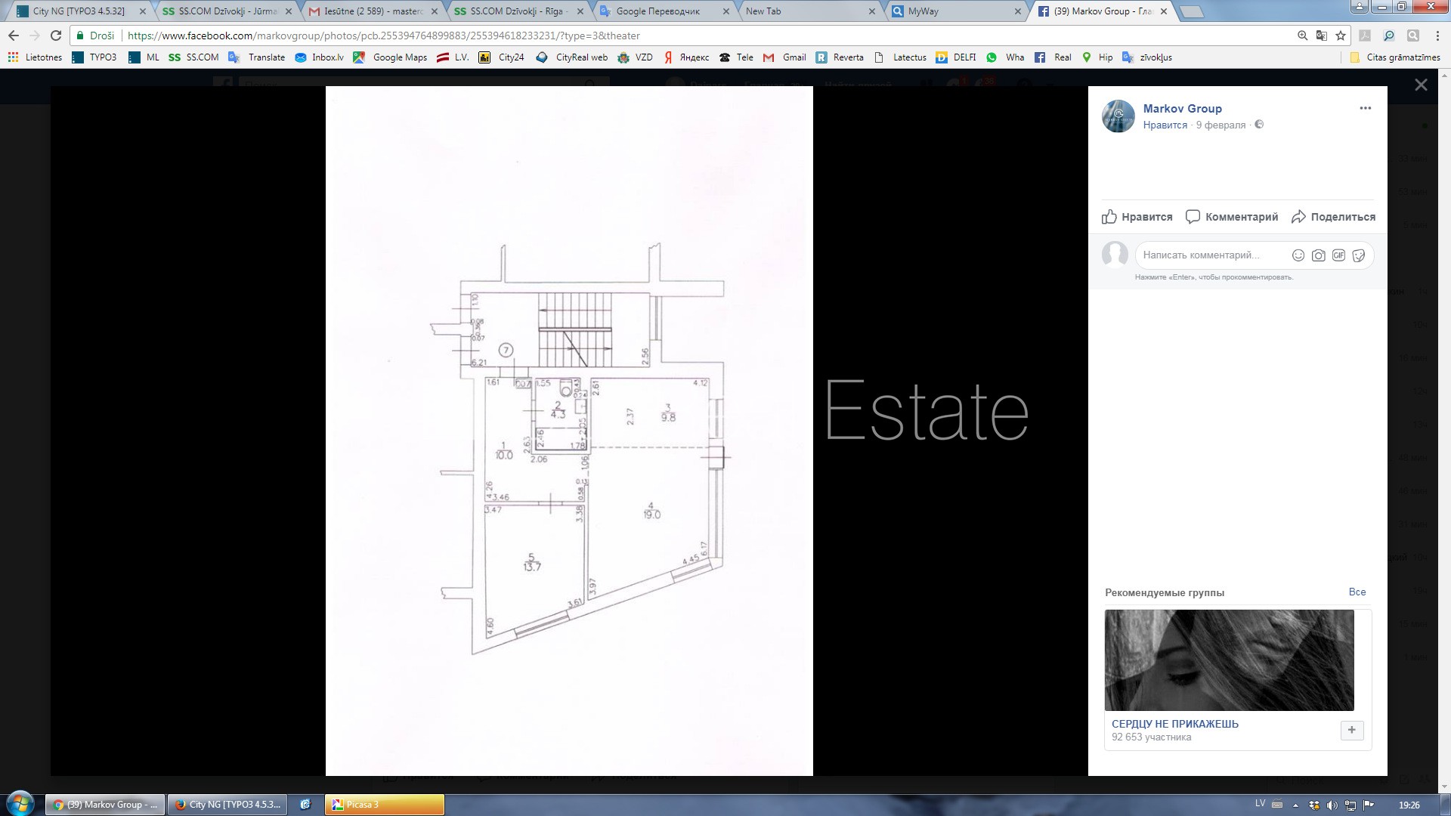The width and height of the screenshot is (1451, 816).
Task: Open the Markov Group page link
Action: (x=1182, y=109)
